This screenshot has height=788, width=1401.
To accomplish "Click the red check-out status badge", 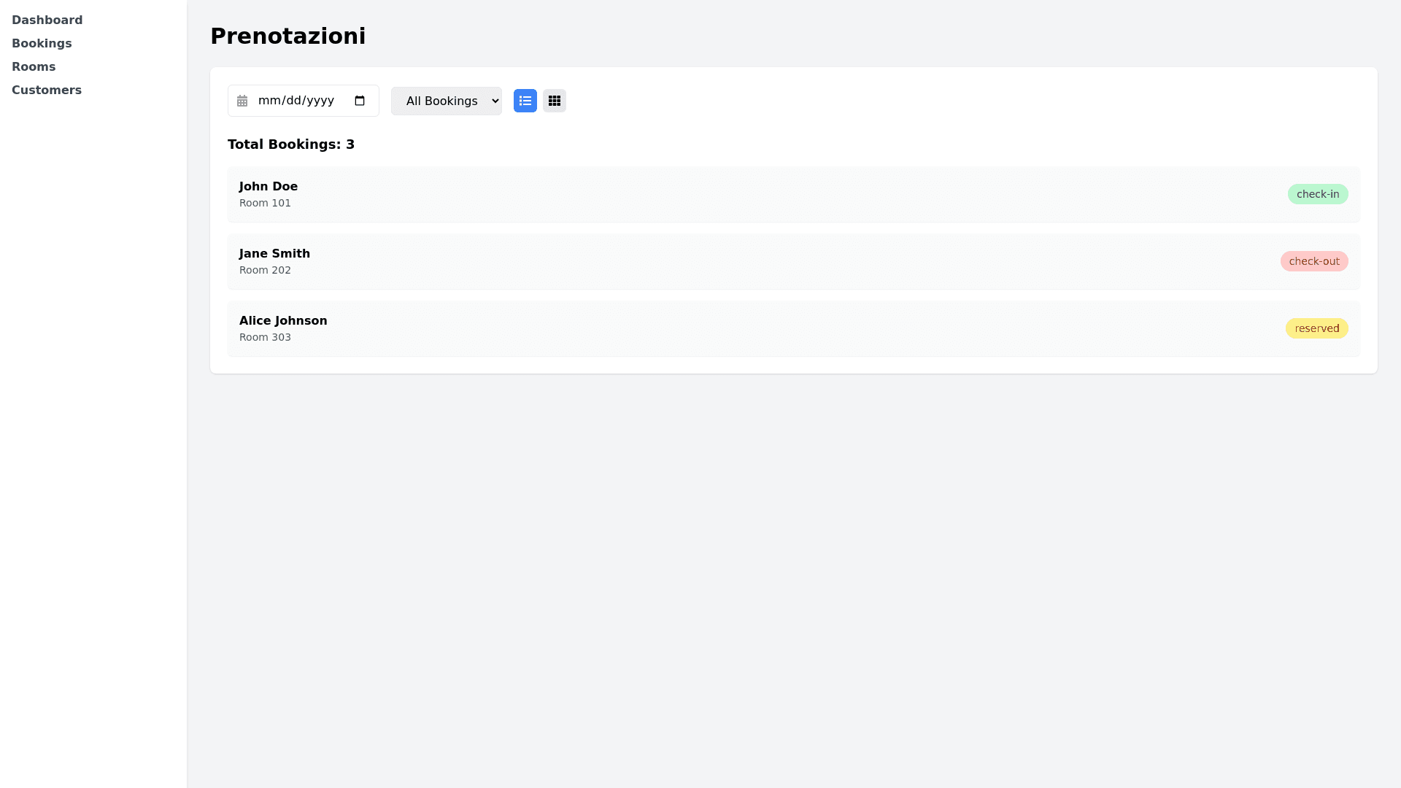I will [x=1313, y=261].
